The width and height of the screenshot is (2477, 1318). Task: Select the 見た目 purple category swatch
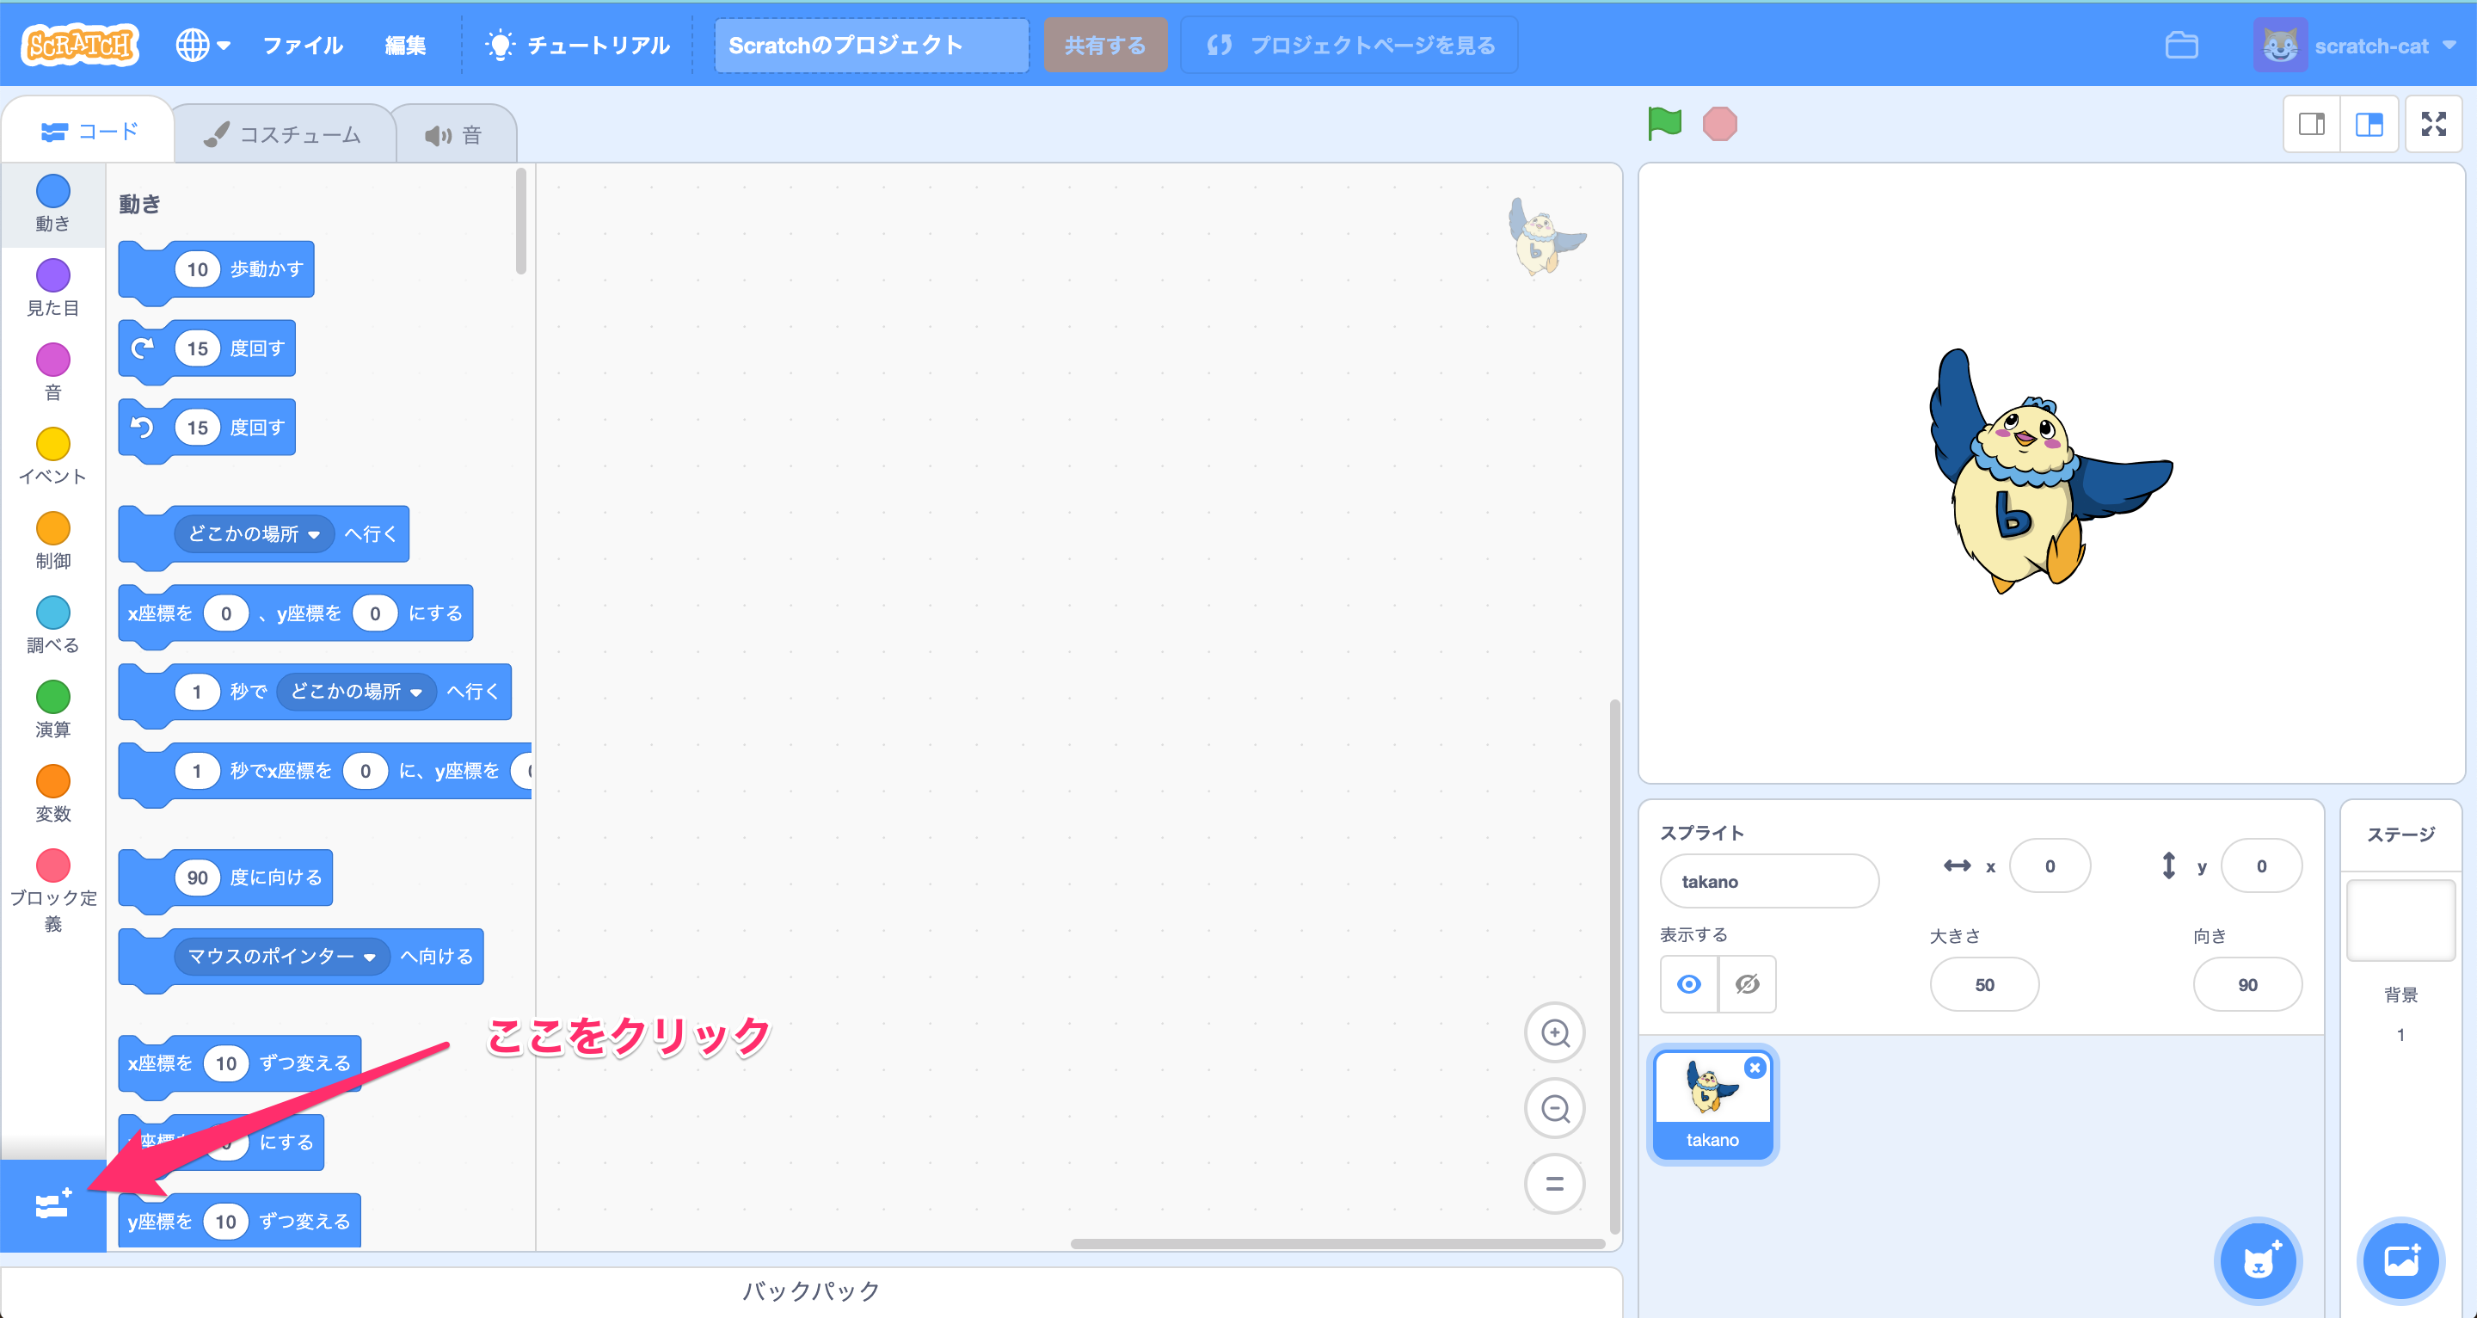click(x=52, y=276)
